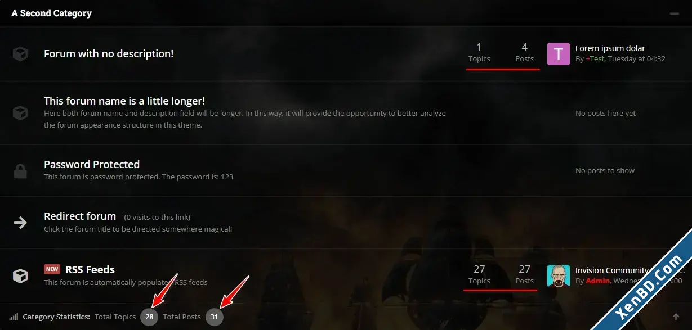Click the Total Topics 28 counter badge
Screen dimensions: 692x330
coord(149,317)
